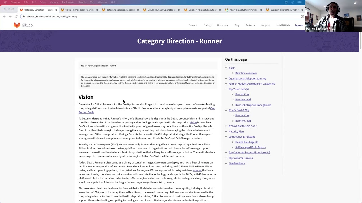362x203 pixels.
Task: Switch to the Return topologically sorted tab
Action: pos(120,10)
